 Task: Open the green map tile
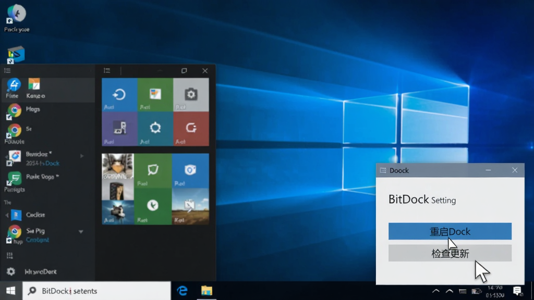pyautogui.click(x=153, y=170)
